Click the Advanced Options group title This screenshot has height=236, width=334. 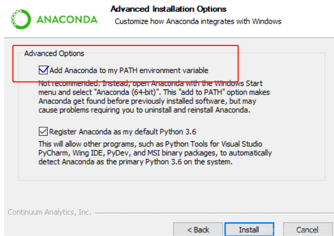tap(54, 53)
